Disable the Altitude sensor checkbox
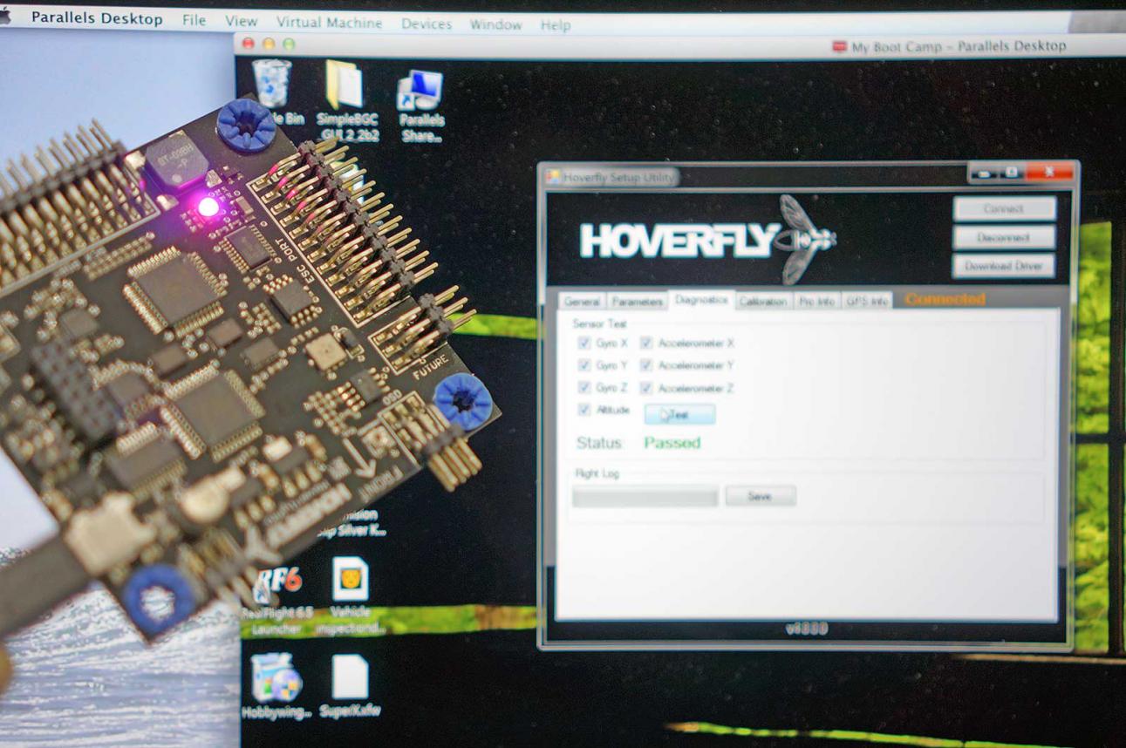 [584, 410]
